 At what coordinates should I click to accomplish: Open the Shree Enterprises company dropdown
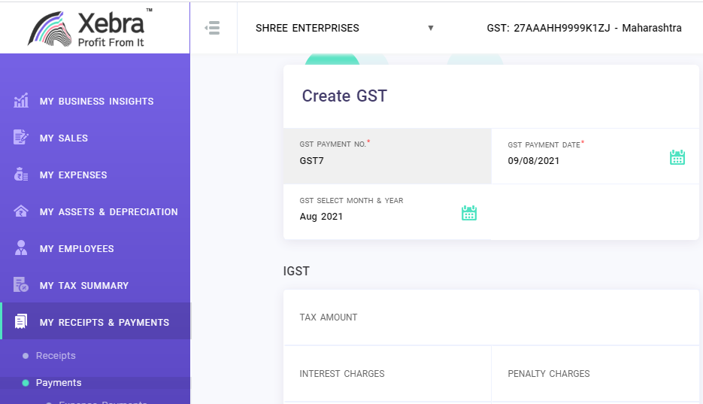[x=344, y=28]
